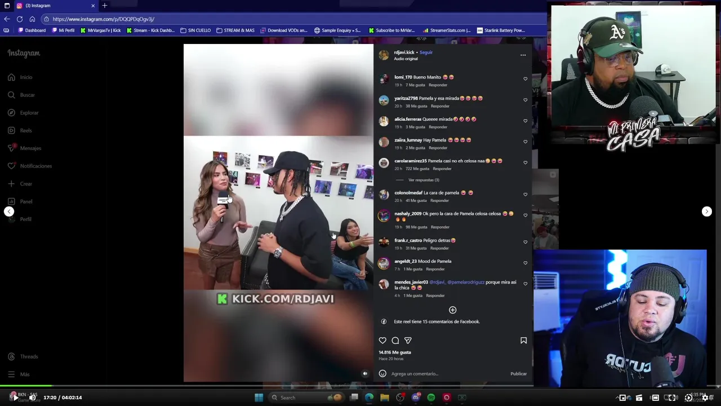721x406 pixels.
Task: Like zaiira_lumnay's comment
Action: pos(526,142)
